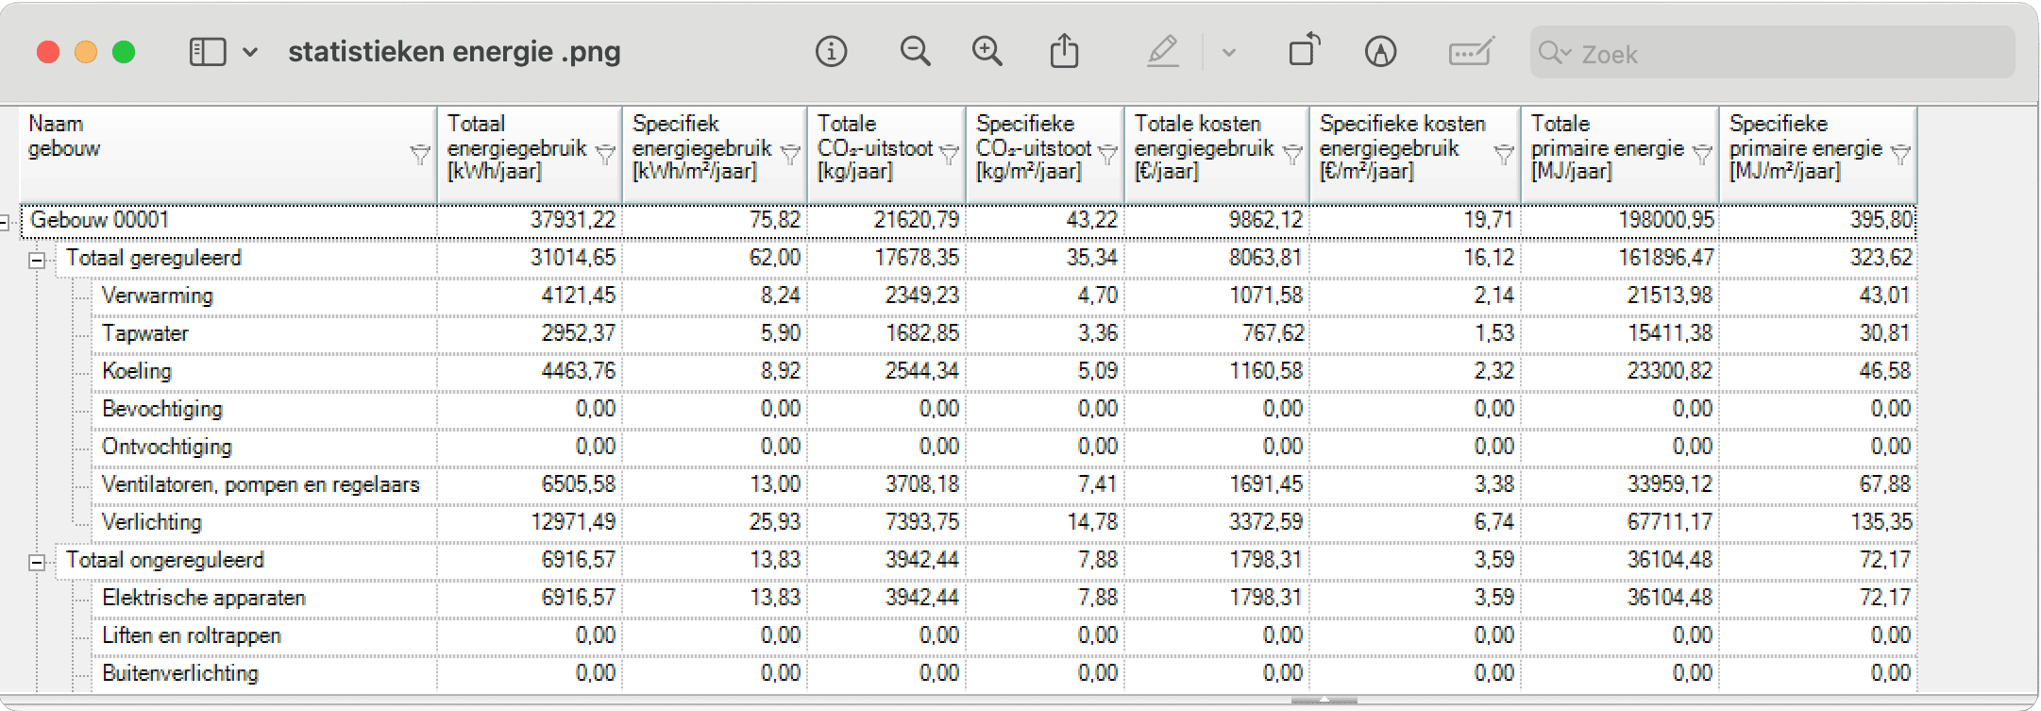The height and width of the screenshot is (711, 2041).
Task: Show image info inspector
Action: (831, 51)
